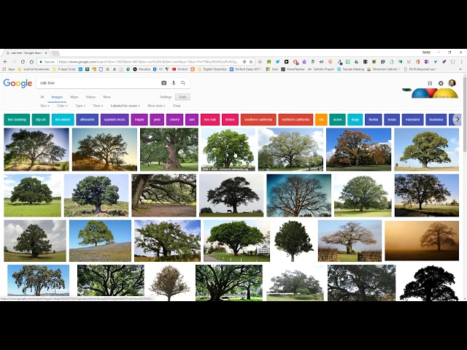Open the Twitter extension icon
This screenshot has height=350, width=467.
(x=277, y=61)
